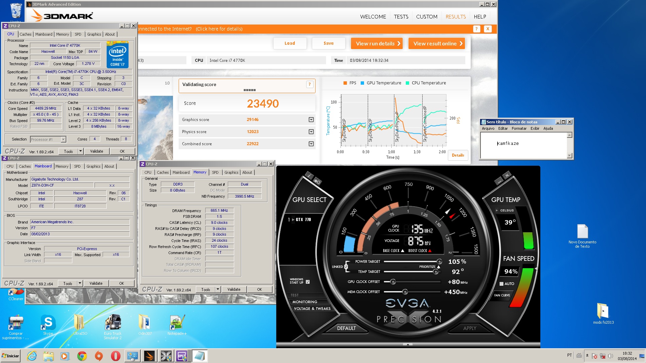This screenshot has height=363, width=646.
Task: Open Tools dropdown arrow in Memory window
Action: coord(218,289)
